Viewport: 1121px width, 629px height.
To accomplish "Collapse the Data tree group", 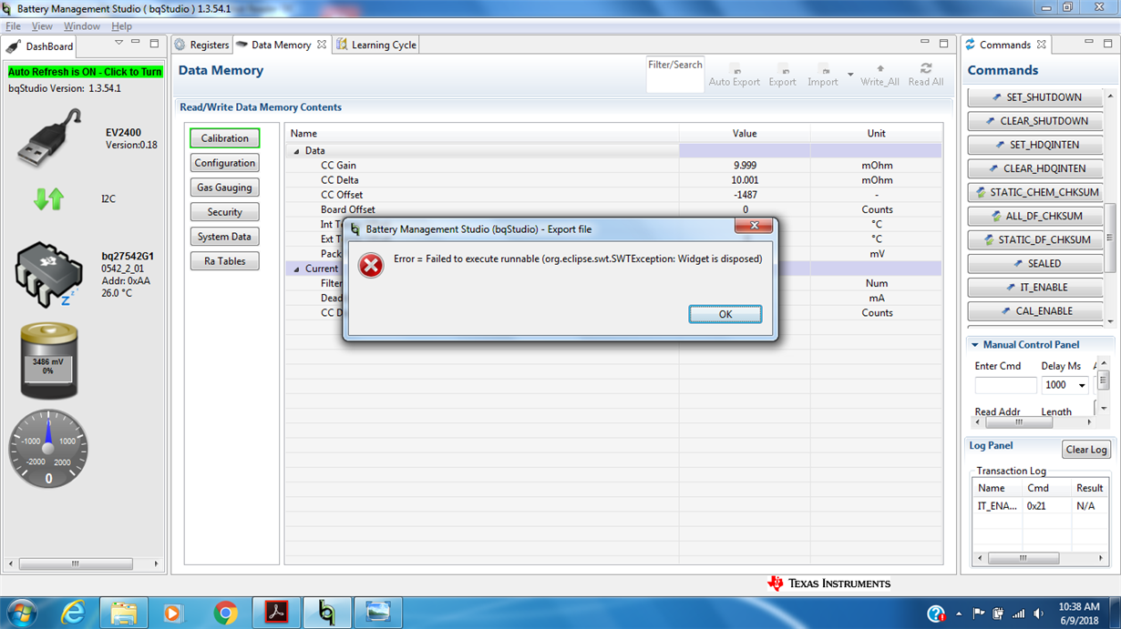I will coord(296,151).
